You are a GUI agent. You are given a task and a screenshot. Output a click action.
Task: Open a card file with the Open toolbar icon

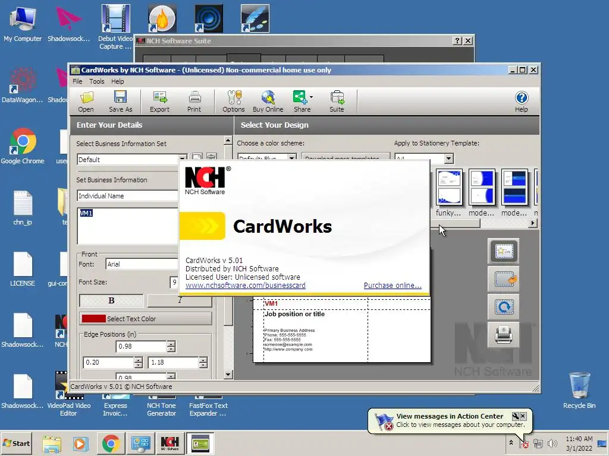[86, 102]
